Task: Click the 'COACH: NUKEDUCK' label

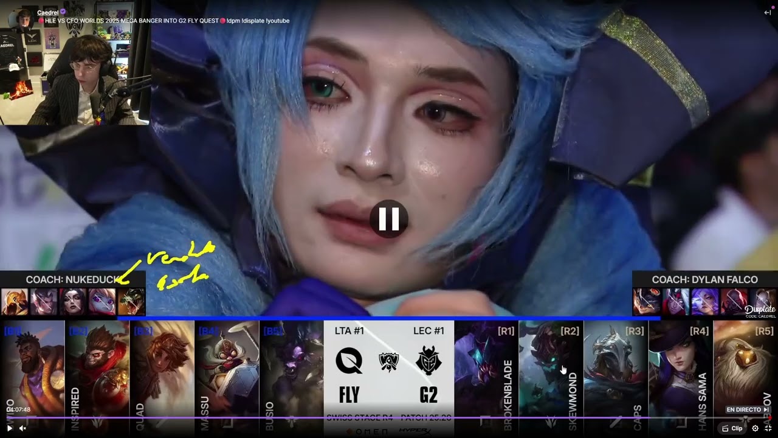Action: 72,280
